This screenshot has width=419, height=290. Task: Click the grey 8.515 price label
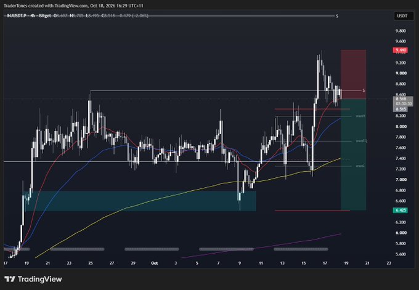point(401,109)
